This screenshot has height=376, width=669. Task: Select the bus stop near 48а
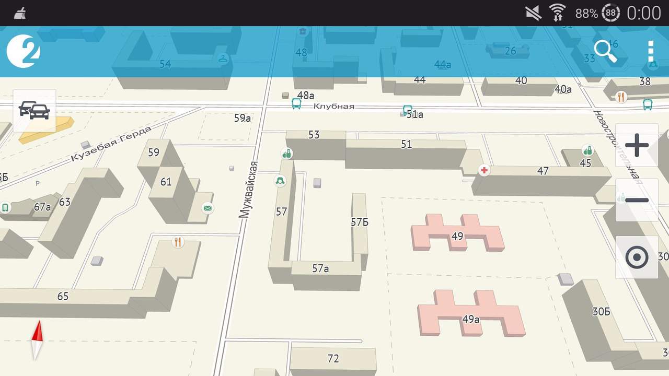296,103
